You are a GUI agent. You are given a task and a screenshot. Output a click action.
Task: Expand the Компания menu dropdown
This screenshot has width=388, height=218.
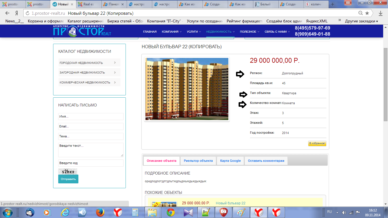point(172,32)
